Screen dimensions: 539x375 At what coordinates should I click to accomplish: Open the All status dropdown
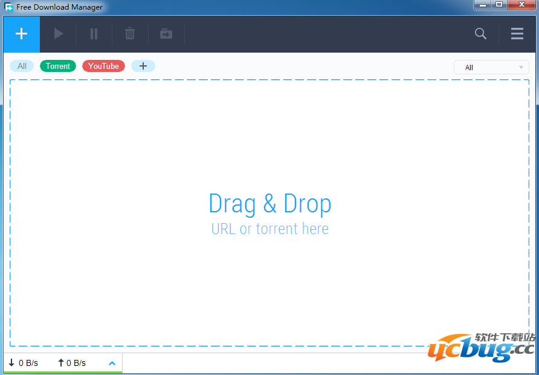point(491,67)
